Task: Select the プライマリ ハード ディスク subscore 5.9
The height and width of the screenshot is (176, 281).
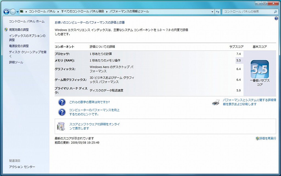Action: coord(238,91)
